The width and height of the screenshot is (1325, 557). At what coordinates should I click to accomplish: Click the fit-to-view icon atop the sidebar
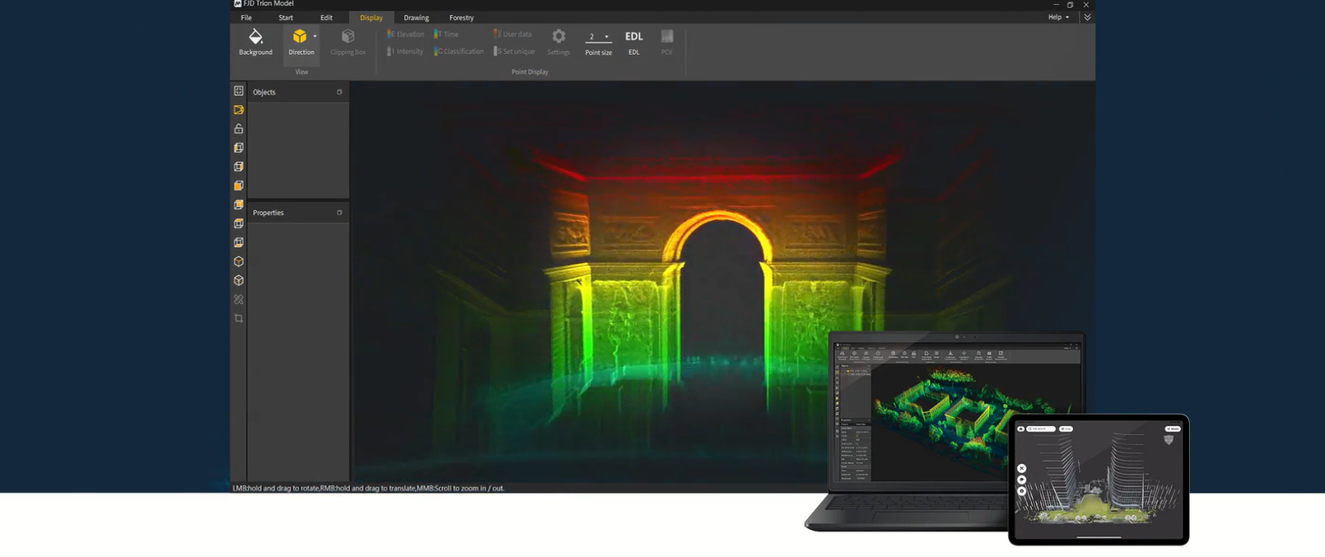point(239,91)
